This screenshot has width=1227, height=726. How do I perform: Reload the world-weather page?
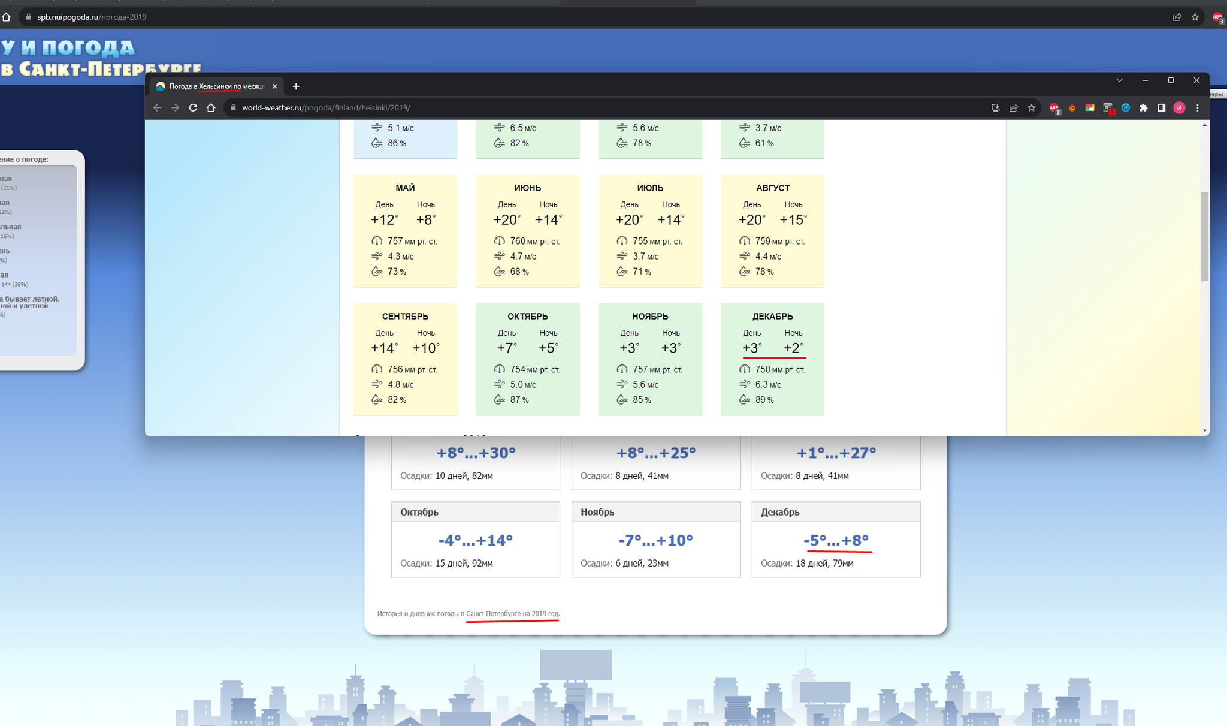coord(193,108)
